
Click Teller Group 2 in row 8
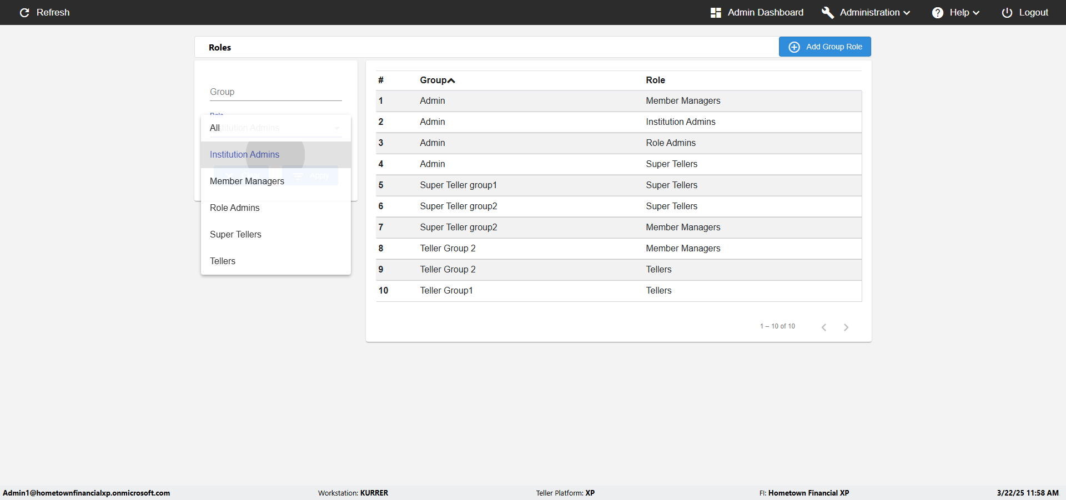(x=447, y=248)
